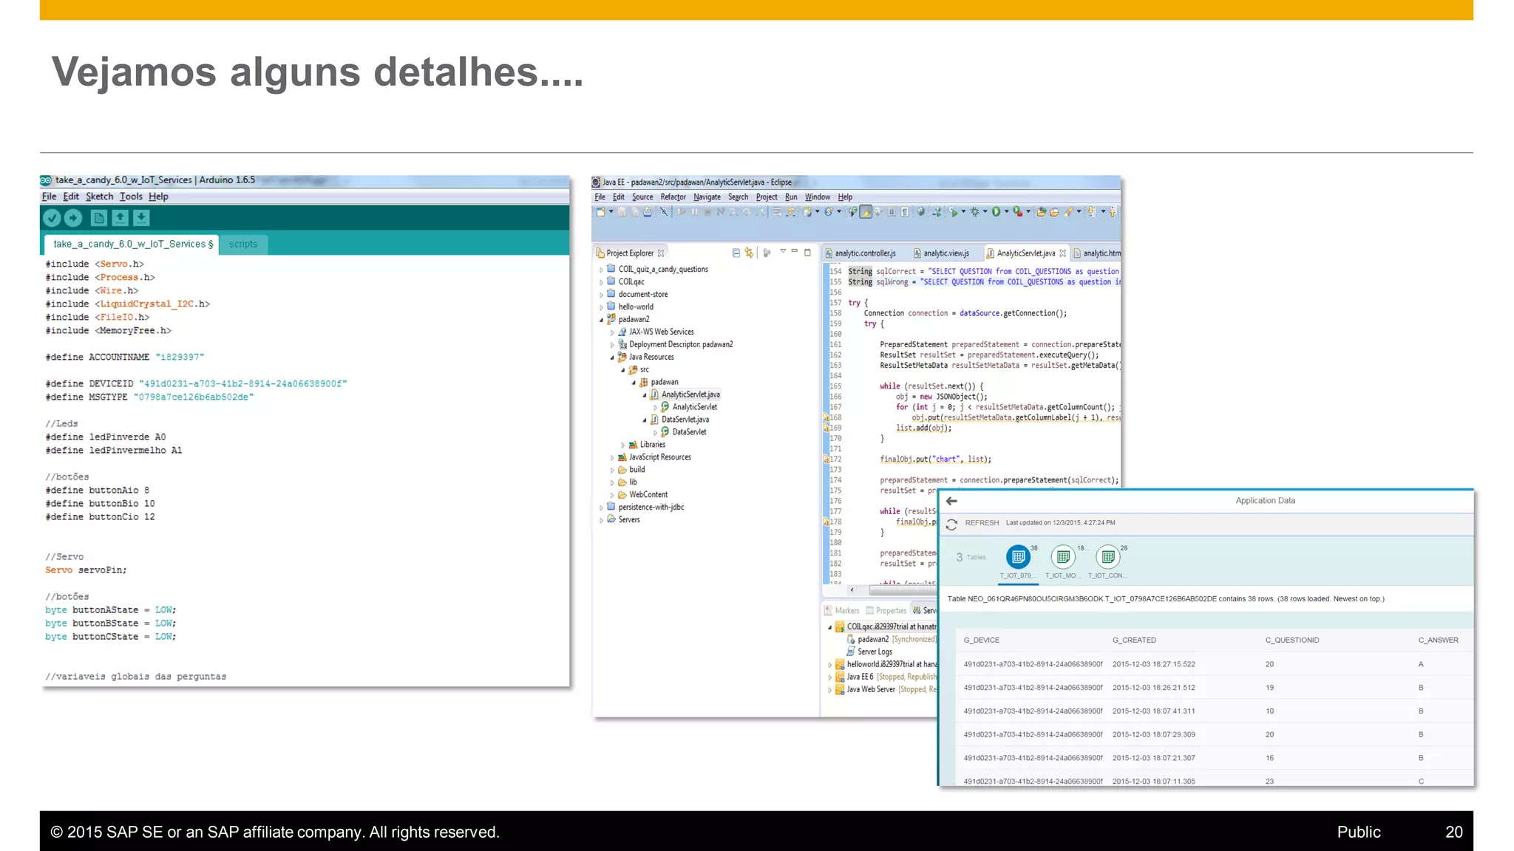1514x851 pixels.
Task: Open Project Explorer view menu triangle
Action: (x=783, y=251)
